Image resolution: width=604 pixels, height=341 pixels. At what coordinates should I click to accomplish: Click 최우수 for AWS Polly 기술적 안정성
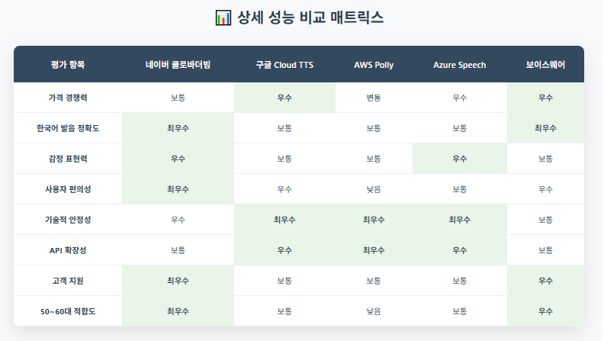pyautogui.click(x=374, y=220)
